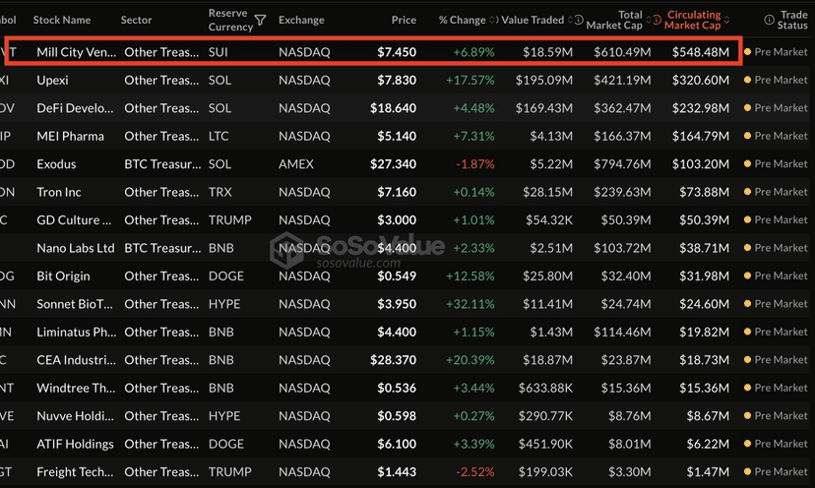Open the Windtree Th... stock name
Viewport: 815px width, 488px height.
coord(75,389)
